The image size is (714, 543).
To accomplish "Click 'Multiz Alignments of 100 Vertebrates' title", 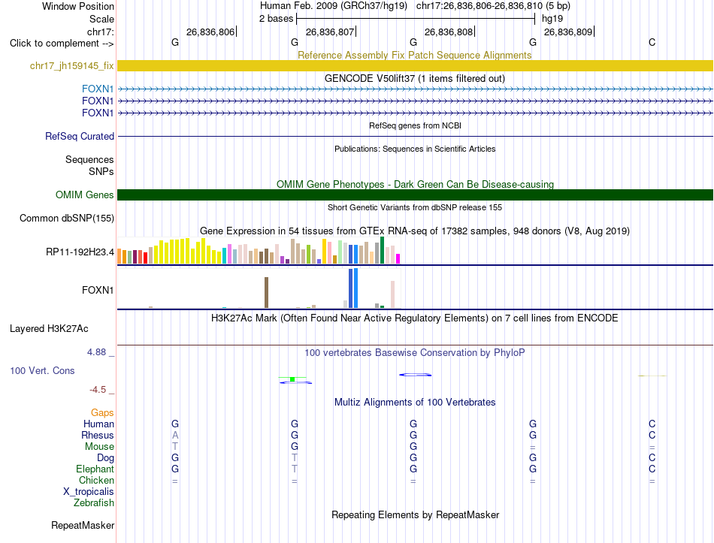I will click(x=415, y=402).
